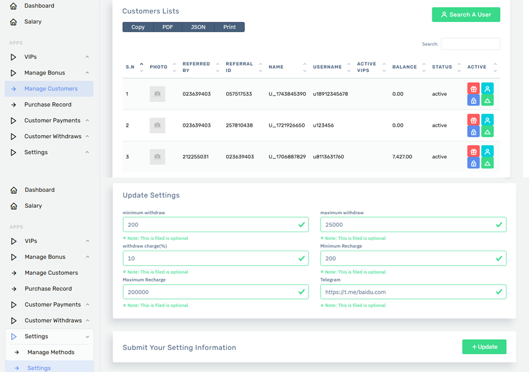529x372 pixels.
Task: Open Purchase Record in Customers Lists sidebar
Action: coord(49,104)
